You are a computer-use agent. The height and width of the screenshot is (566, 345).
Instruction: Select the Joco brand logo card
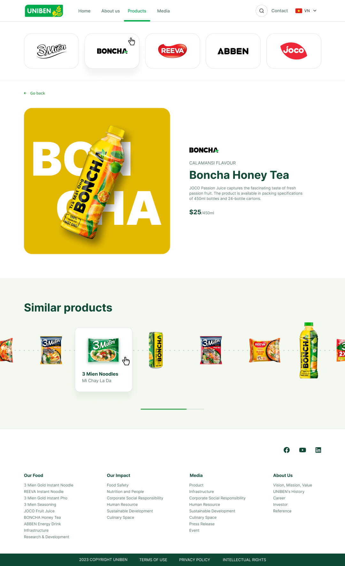(x=294, y=51)
